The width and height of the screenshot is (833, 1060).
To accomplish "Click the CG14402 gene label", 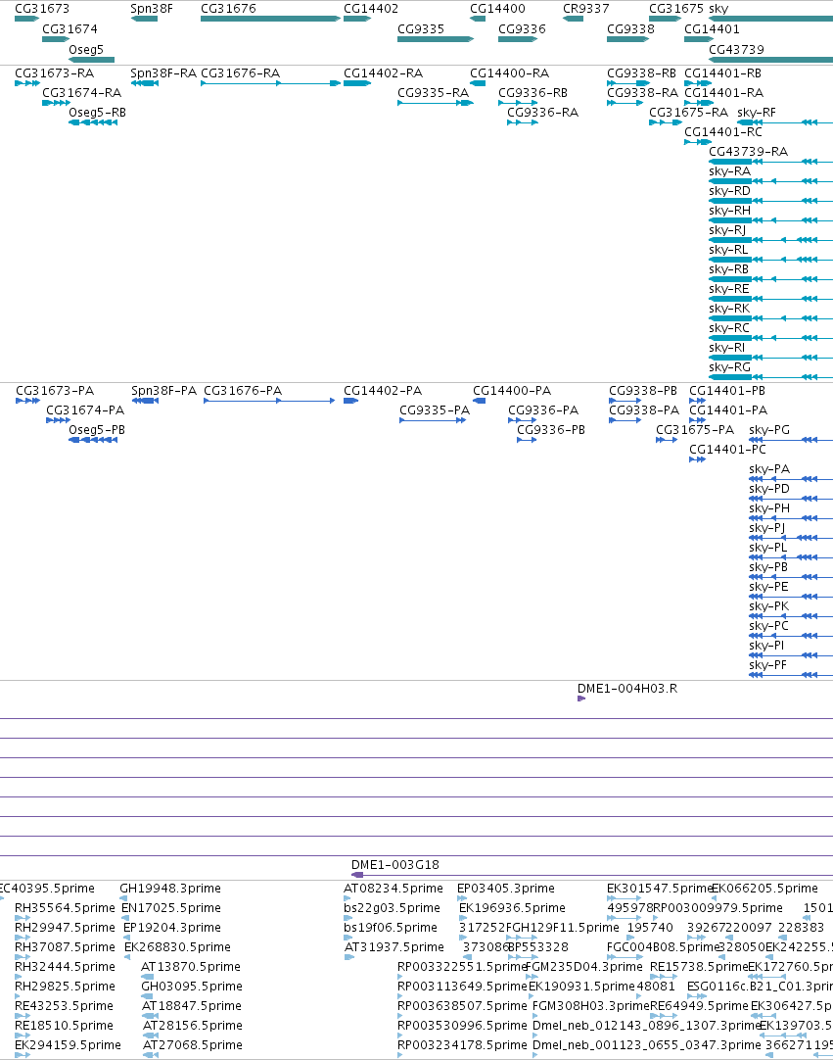I will pyautogui.click(x=371, y=9).
